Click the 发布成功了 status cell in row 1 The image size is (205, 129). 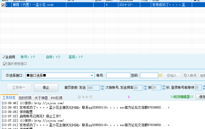pos(171,5)
